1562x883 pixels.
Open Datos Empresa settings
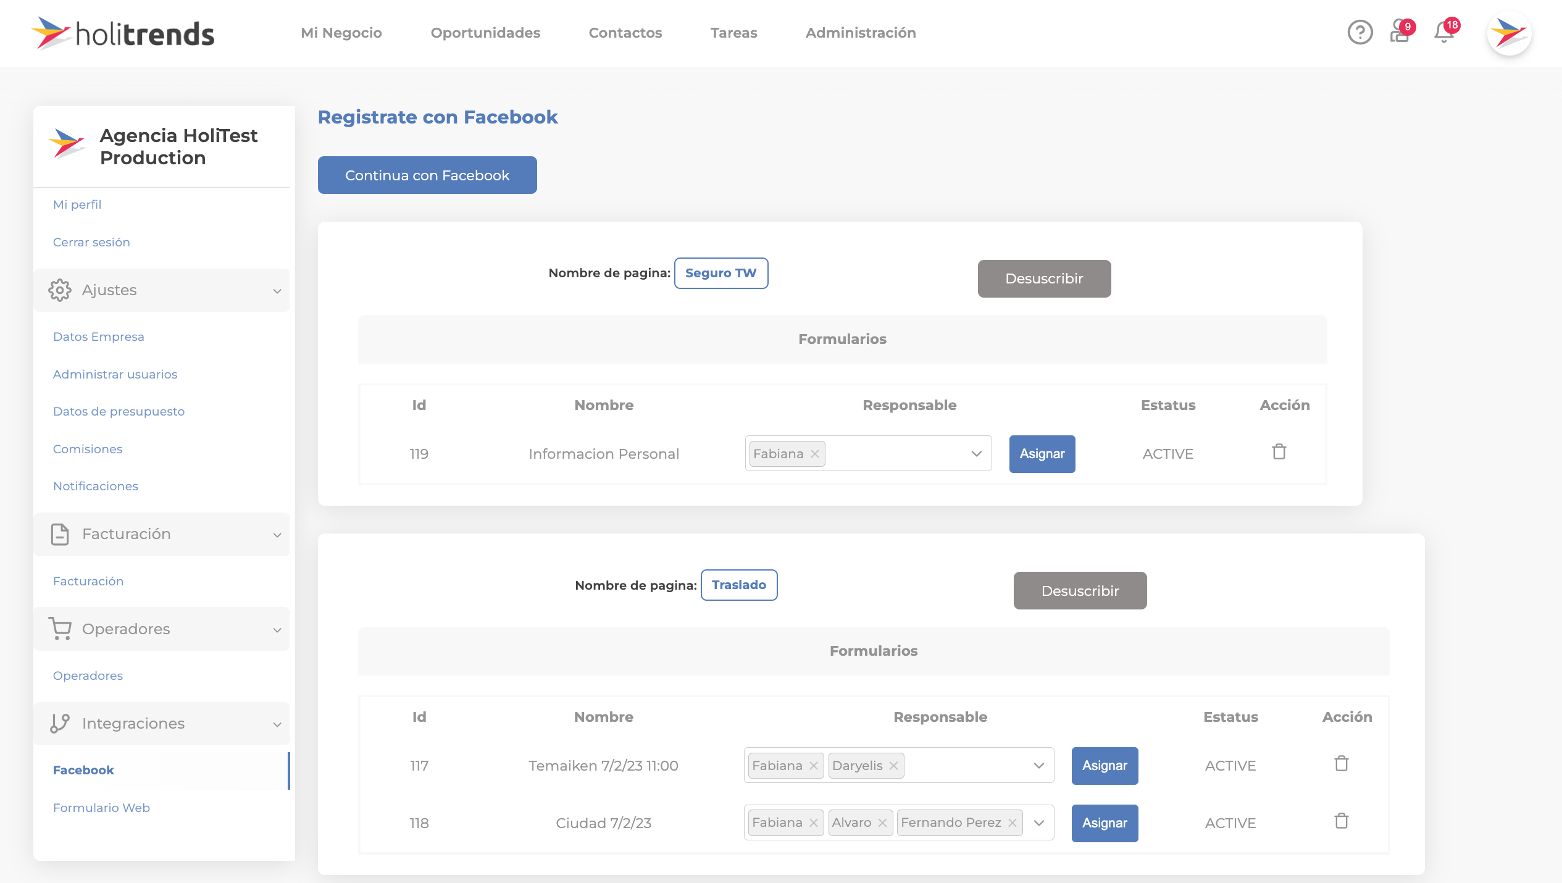99,337
